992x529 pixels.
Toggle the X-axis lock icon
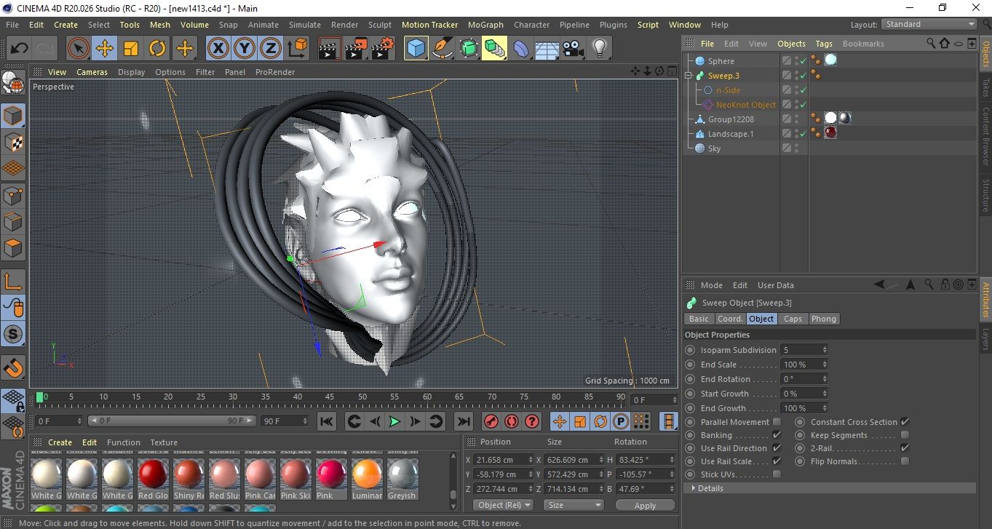(x=218, y=49)
